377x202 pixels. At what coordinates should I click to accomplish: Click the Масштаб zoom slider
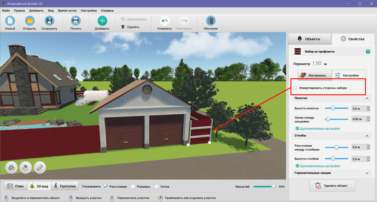click(264, 187)
